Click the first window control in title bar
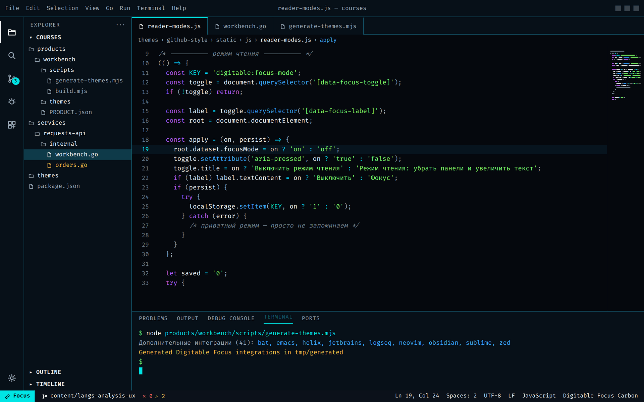 [618, 8]
